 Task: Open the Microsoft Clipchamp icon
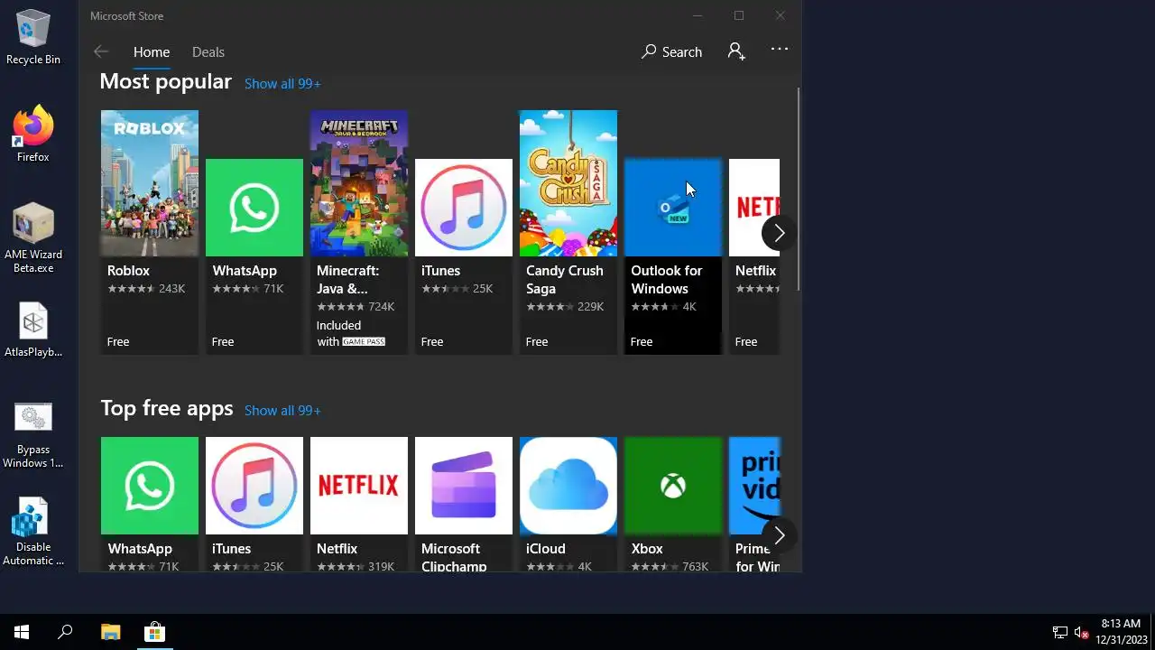click(x=464, y=486)
